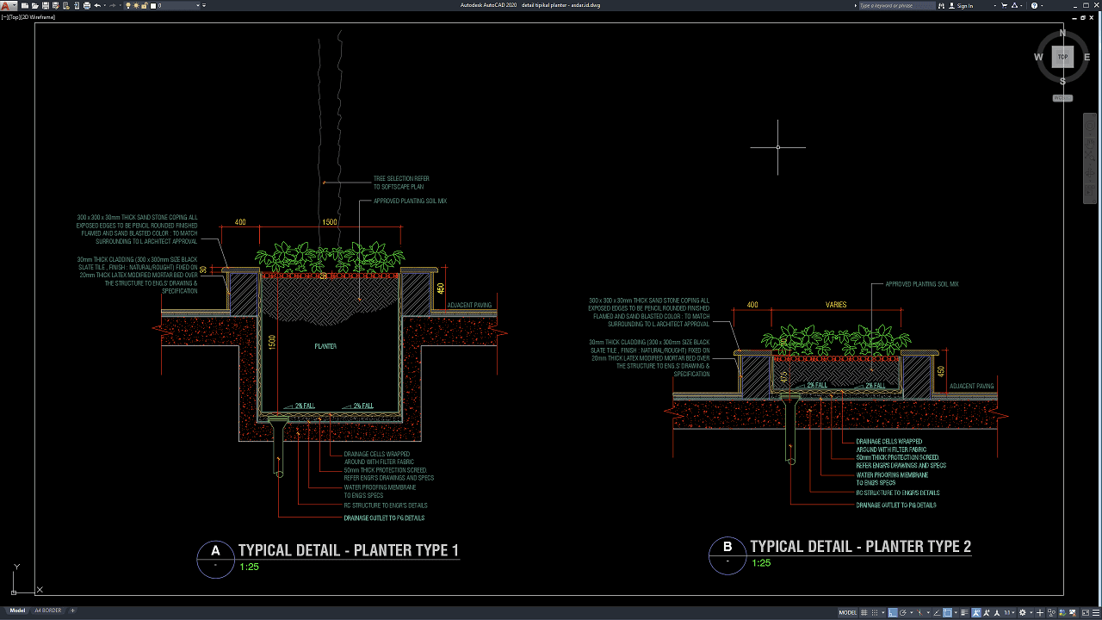Toggle the drawing grid display
1102x620 pixels.
[x=866, y=612]
